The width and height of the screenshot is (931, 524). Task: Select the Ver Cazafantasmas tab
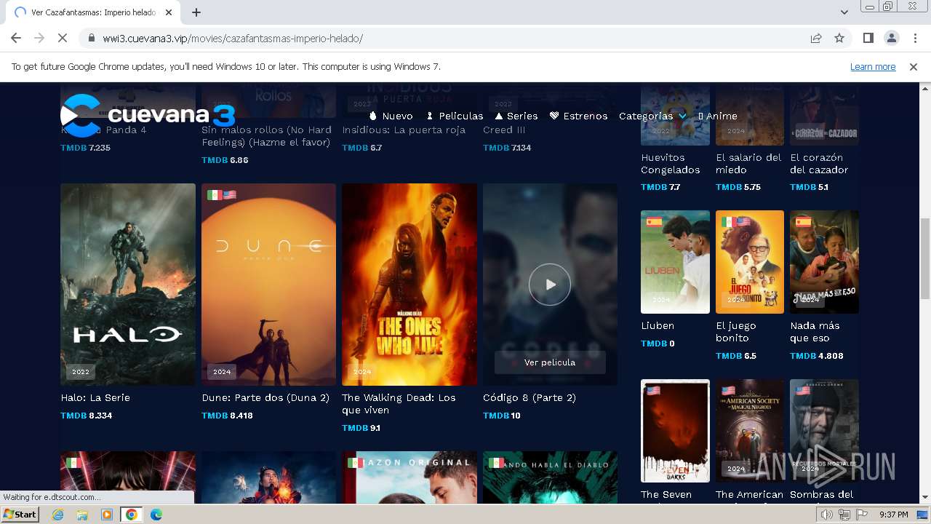[x=92, y=12]
